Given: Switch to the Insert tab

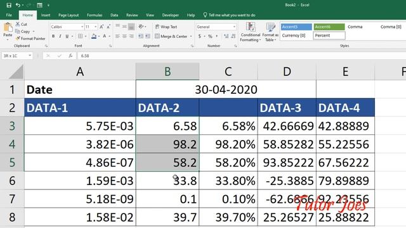Looking at the screenshot, I should [46, 15].
